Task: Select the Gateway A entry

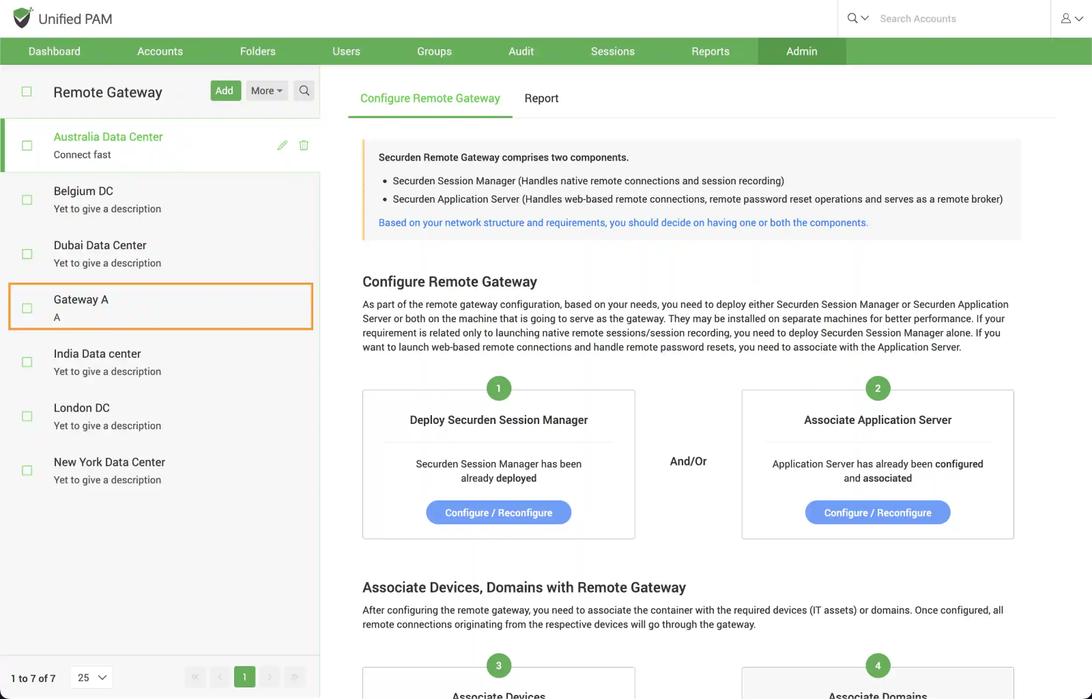Action: tap(161, 307)
